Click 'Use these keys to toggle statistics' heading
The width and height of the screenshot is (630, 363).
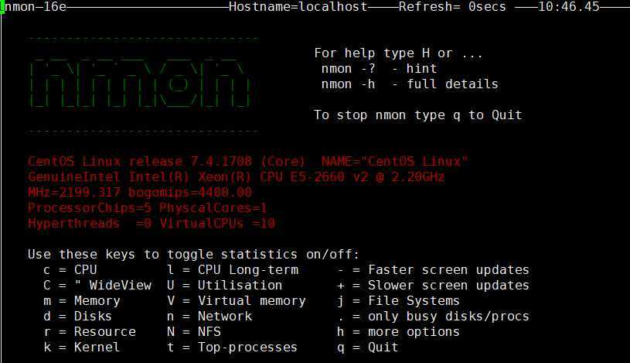193,255
